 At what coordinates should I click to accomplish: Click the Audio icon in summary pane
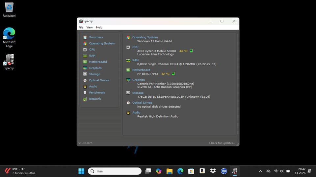coord(128,113)
